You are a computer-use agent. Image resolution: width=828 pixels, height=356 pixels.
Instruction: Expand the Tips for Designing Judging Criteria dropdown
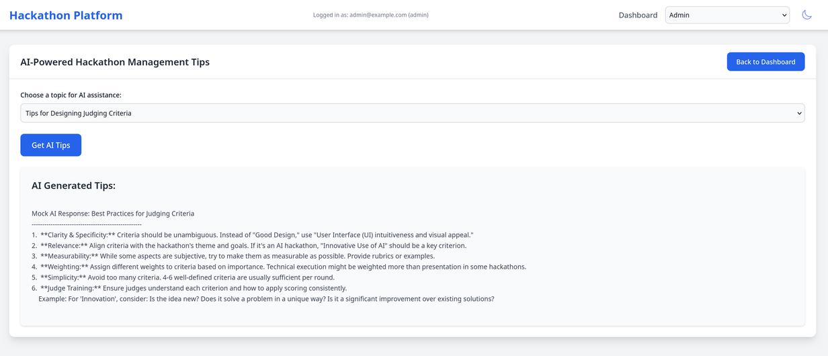pyautogui.click(x=403, y=113)
